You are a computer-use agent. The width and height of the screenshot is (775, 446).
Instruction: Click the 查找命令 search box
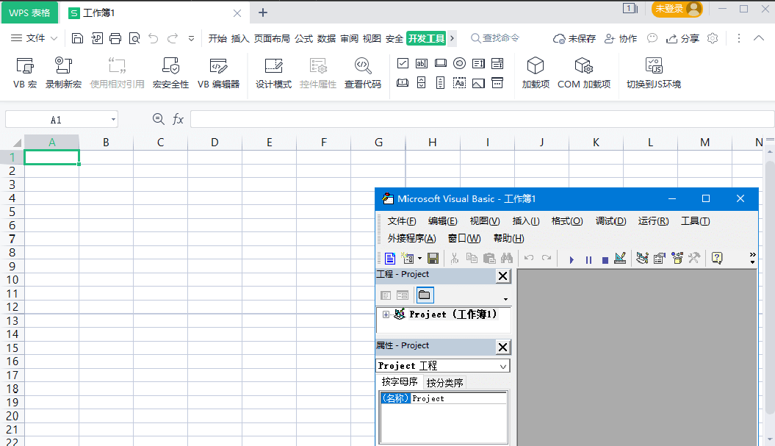[495, 38]
